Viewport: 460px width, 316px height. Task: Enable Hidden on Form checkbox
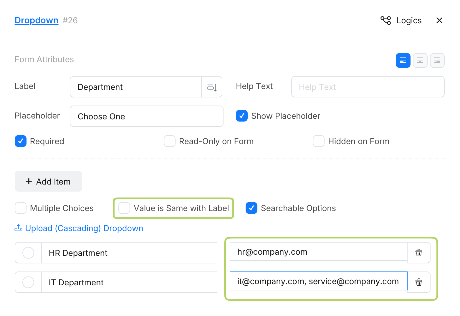319,141
